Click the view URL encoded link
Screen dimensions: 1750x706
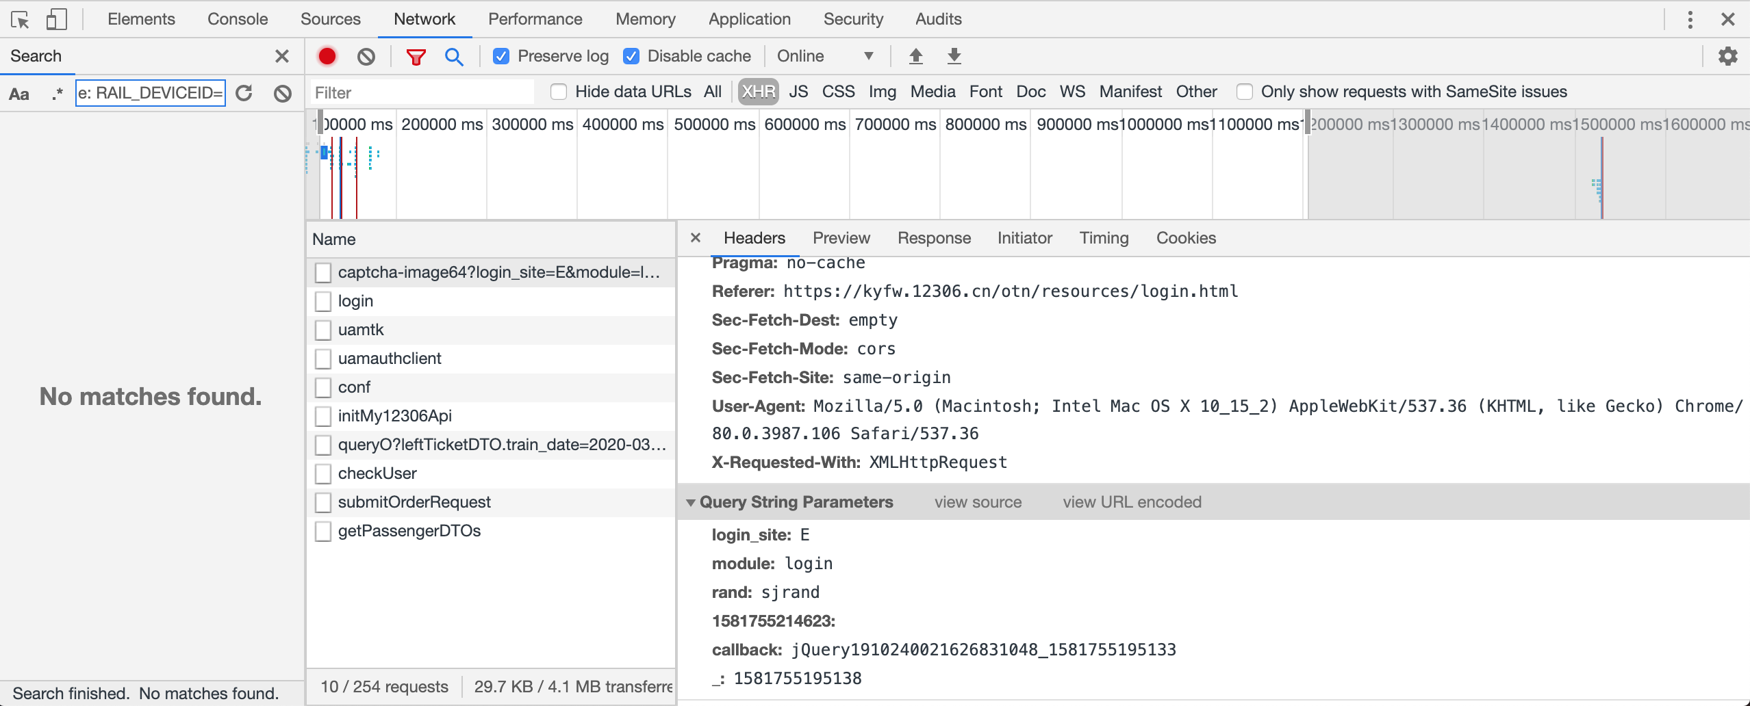tap(1132, 502)
